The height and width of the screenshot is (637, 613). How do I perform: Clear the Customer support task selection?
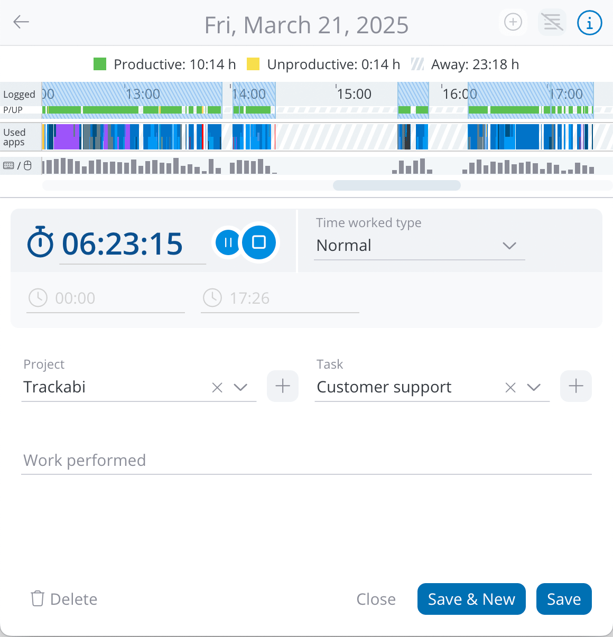[x=509, y=387]
